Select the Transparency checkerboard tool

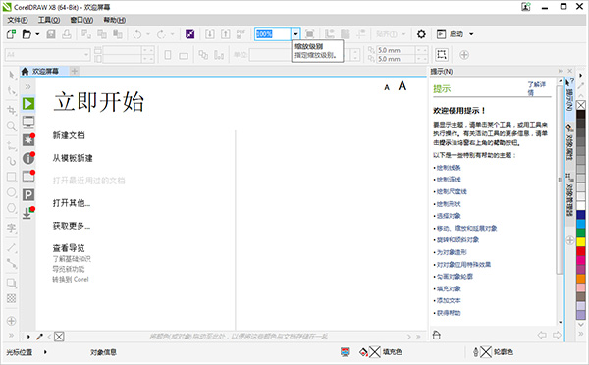coord(12,298)
